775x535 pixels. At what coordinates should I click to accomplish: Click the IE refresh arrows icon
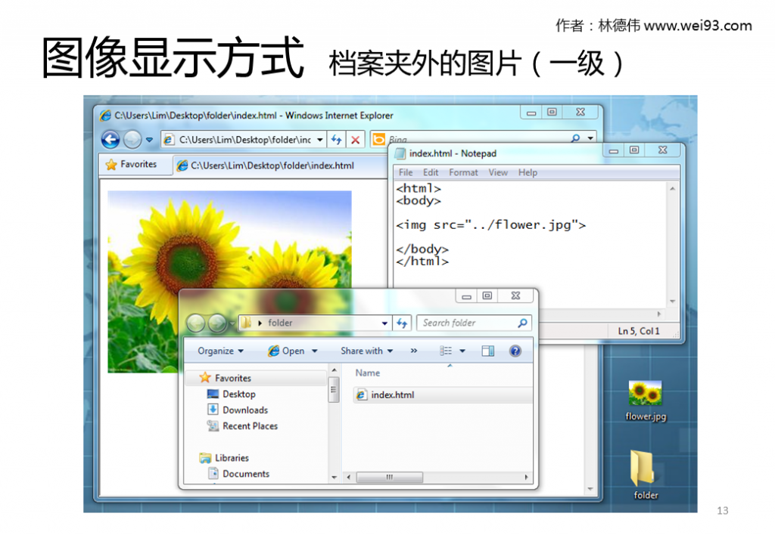[337, 140]
